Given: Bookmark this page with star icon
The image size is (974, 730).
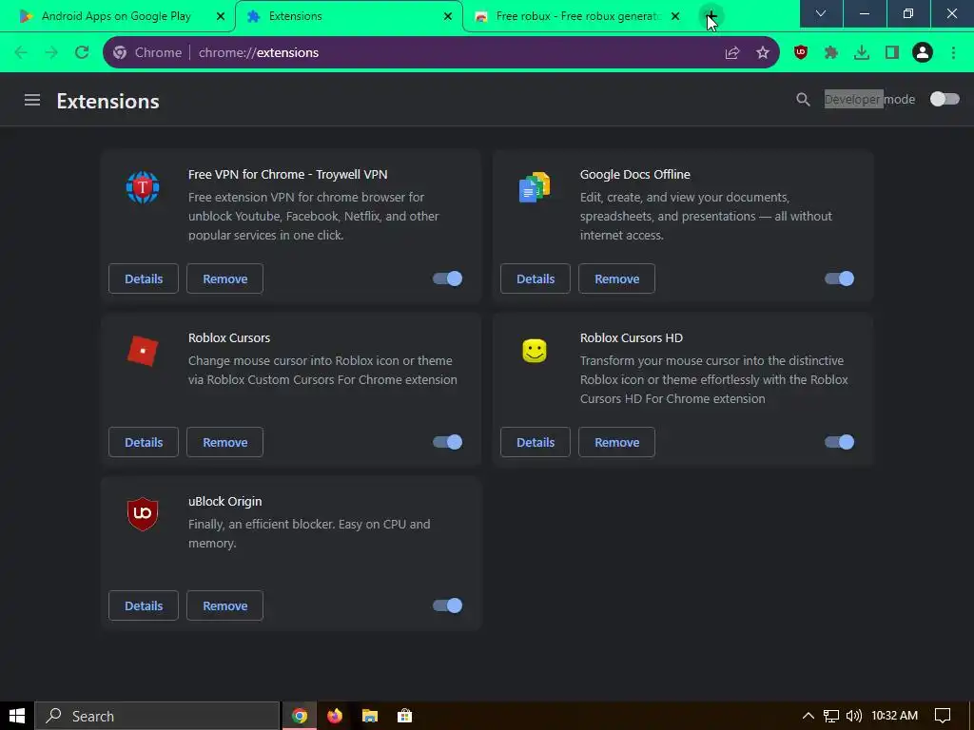Looking at the screenshot, I should click(x=763, y=53).
